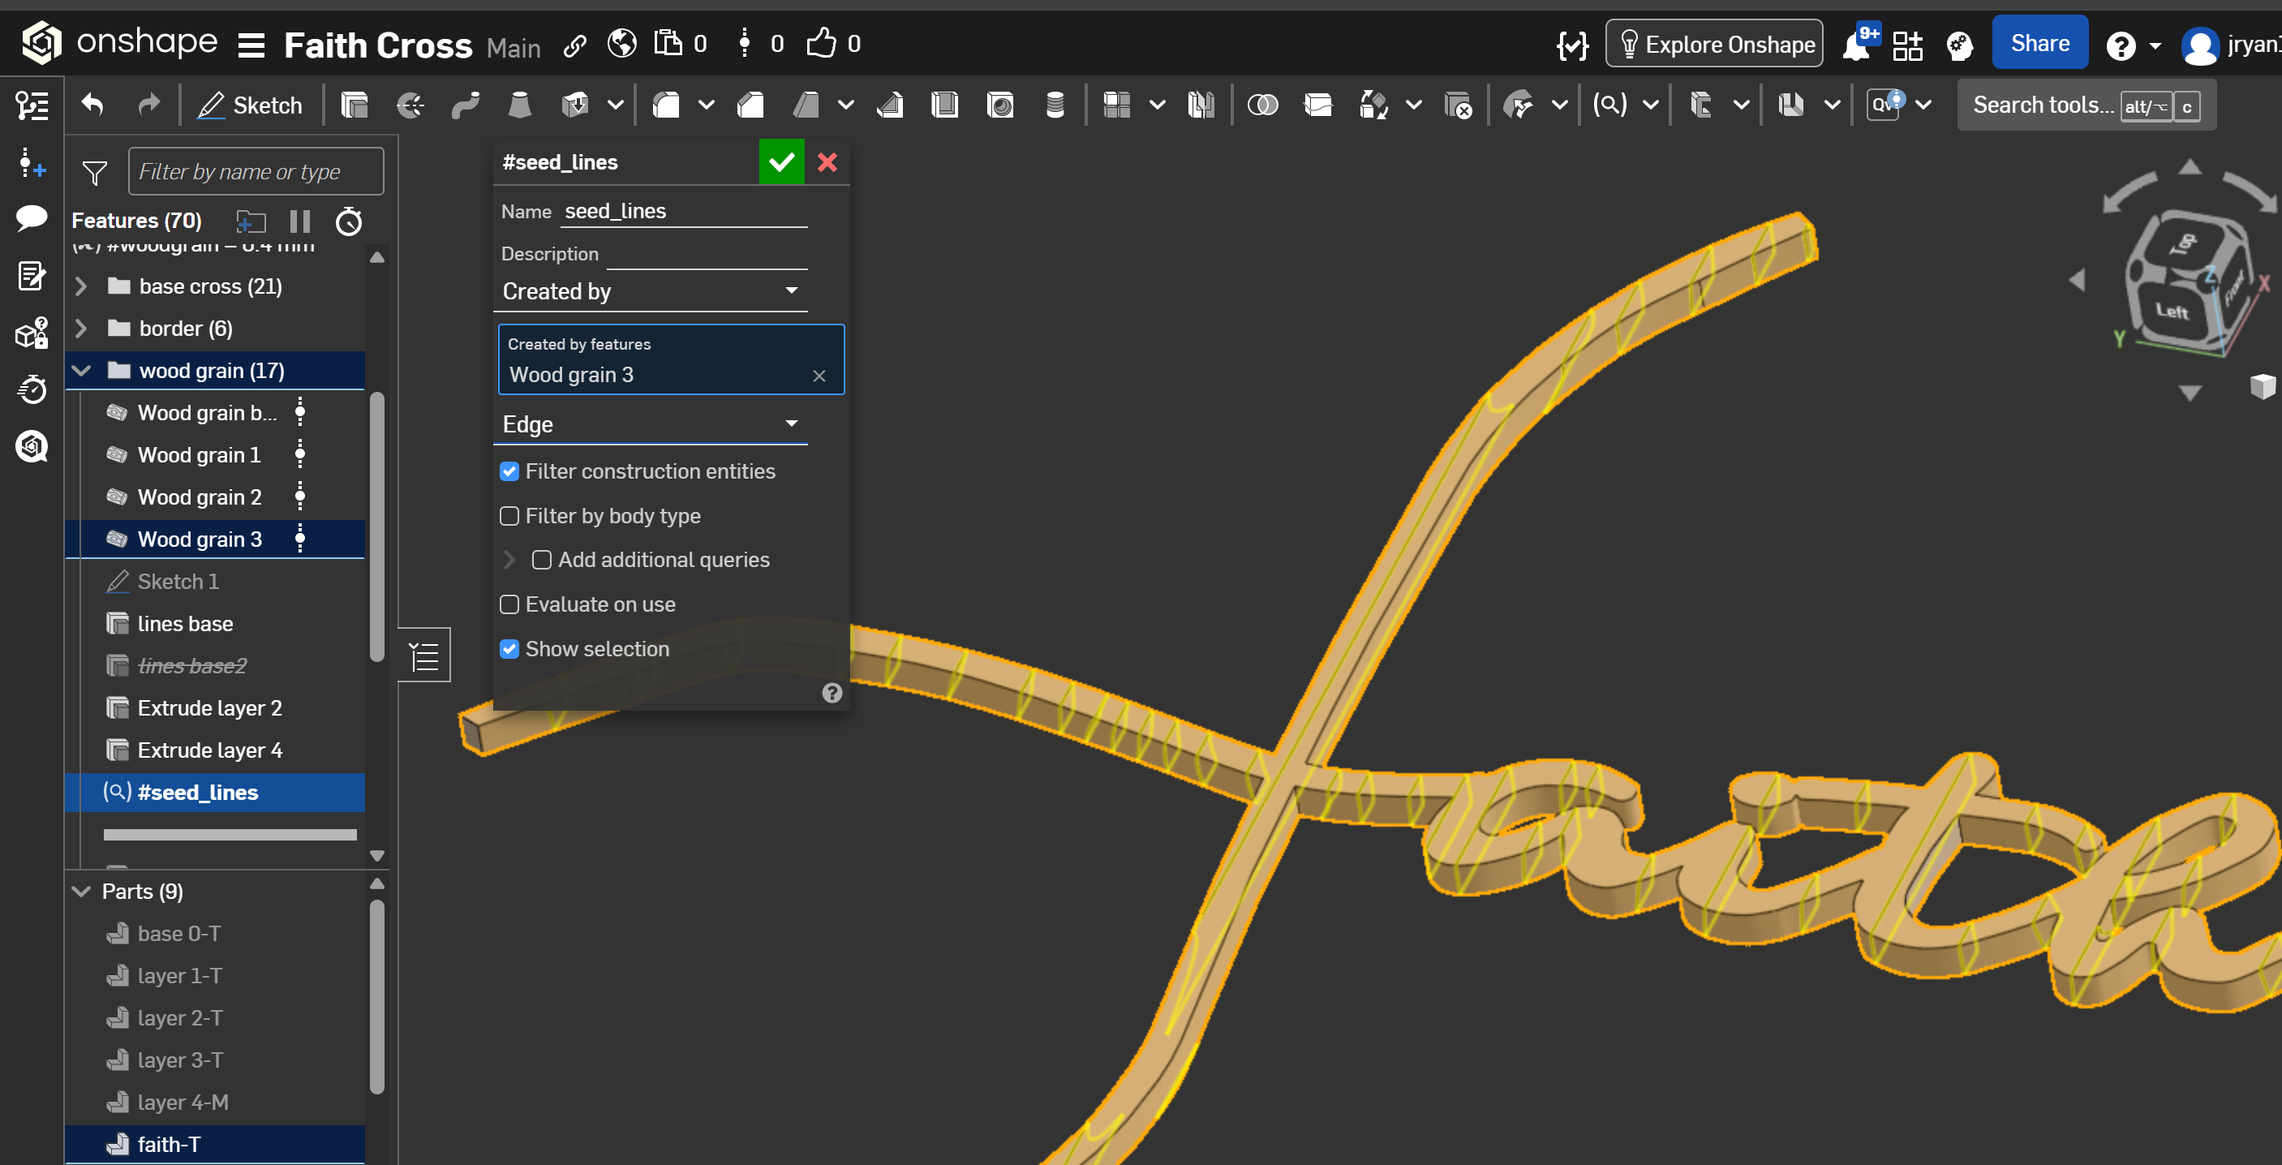Click the Undo arrow

[x=93, y=105]
